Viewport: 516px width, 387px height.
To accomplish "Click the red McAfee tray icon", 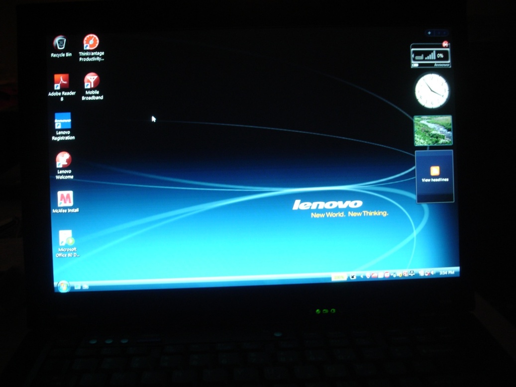I will [x=375, y=276].
